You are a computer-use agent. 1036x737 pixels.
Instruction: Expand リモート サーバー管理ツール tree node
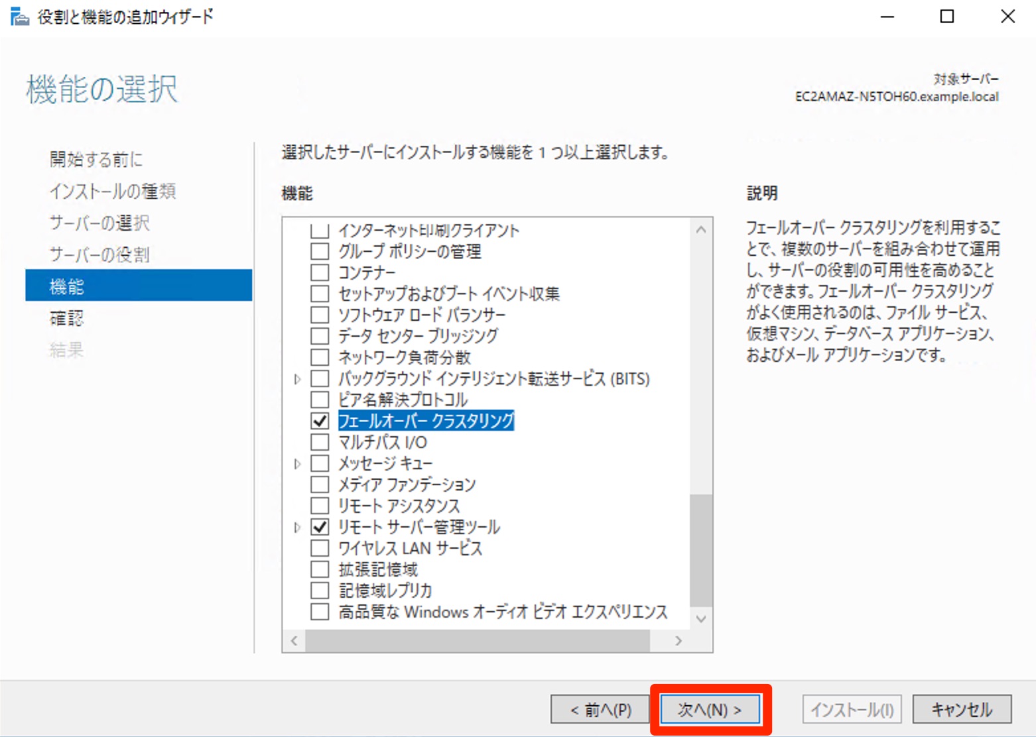(297, 528)
